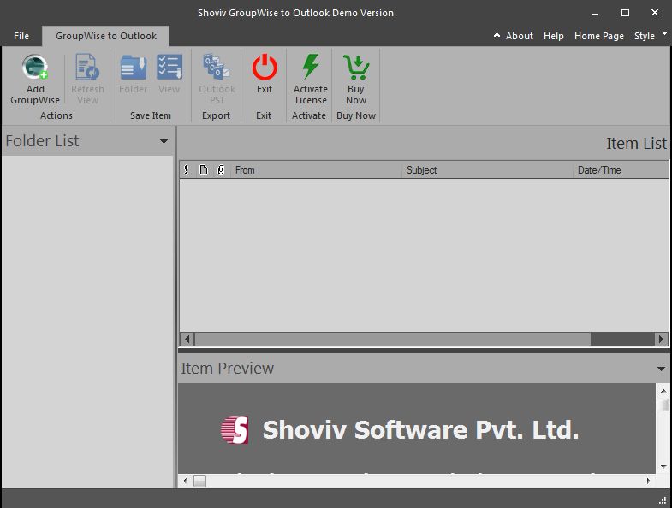The width and height of the screenshot is (672, 508).
Task: Click the Outlook PST export icon
Action: click(x=217, y=68)
